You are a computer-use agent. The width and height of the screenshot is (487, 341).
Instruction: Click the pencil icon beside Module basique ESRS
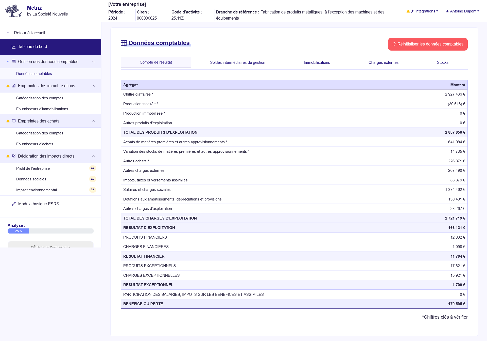[14, 204]
